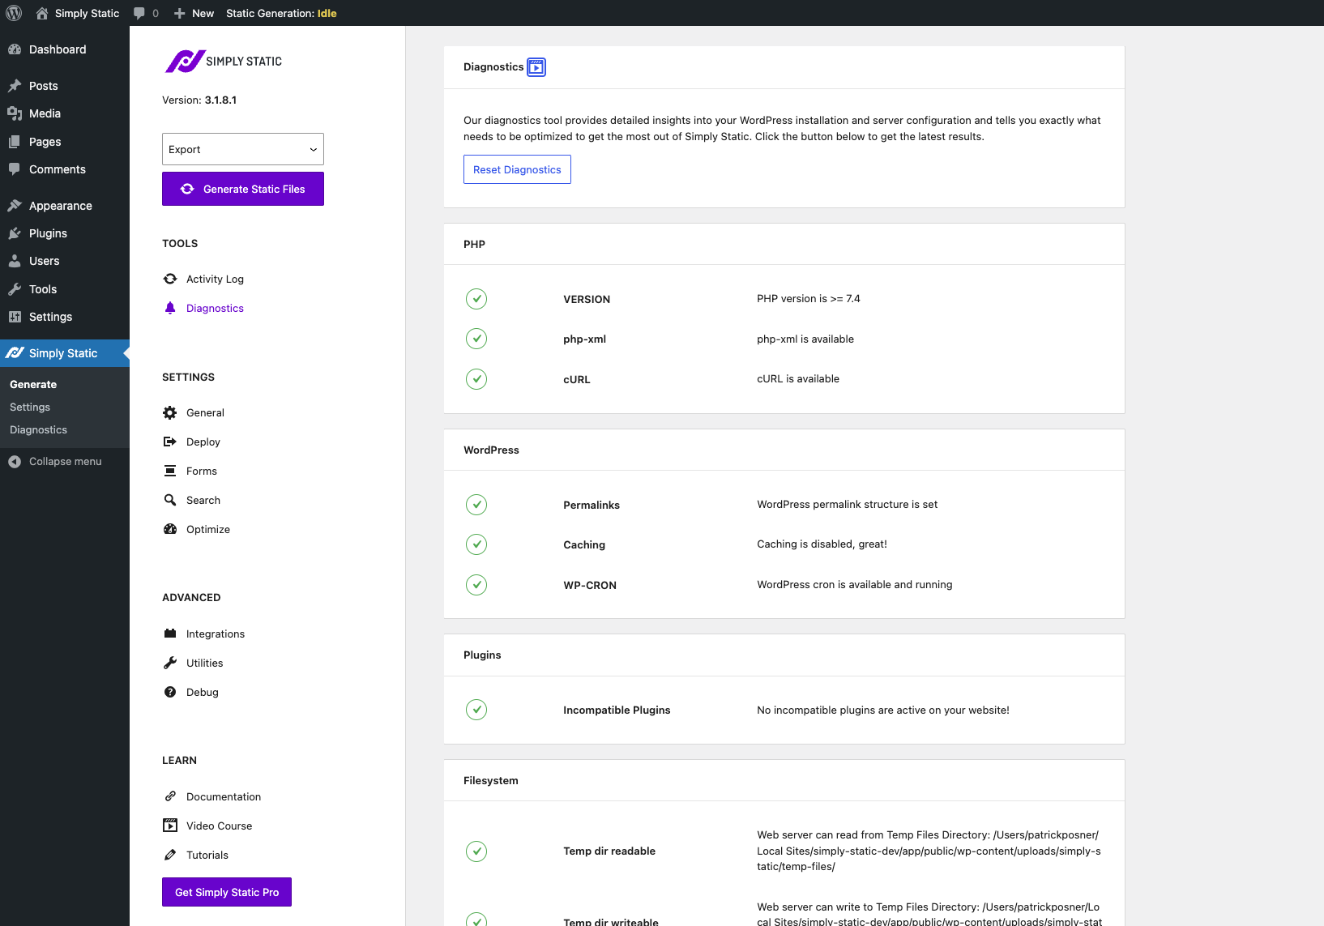Open Optimize settings link
Screen dimensions: 1324x926
(208, 529)
